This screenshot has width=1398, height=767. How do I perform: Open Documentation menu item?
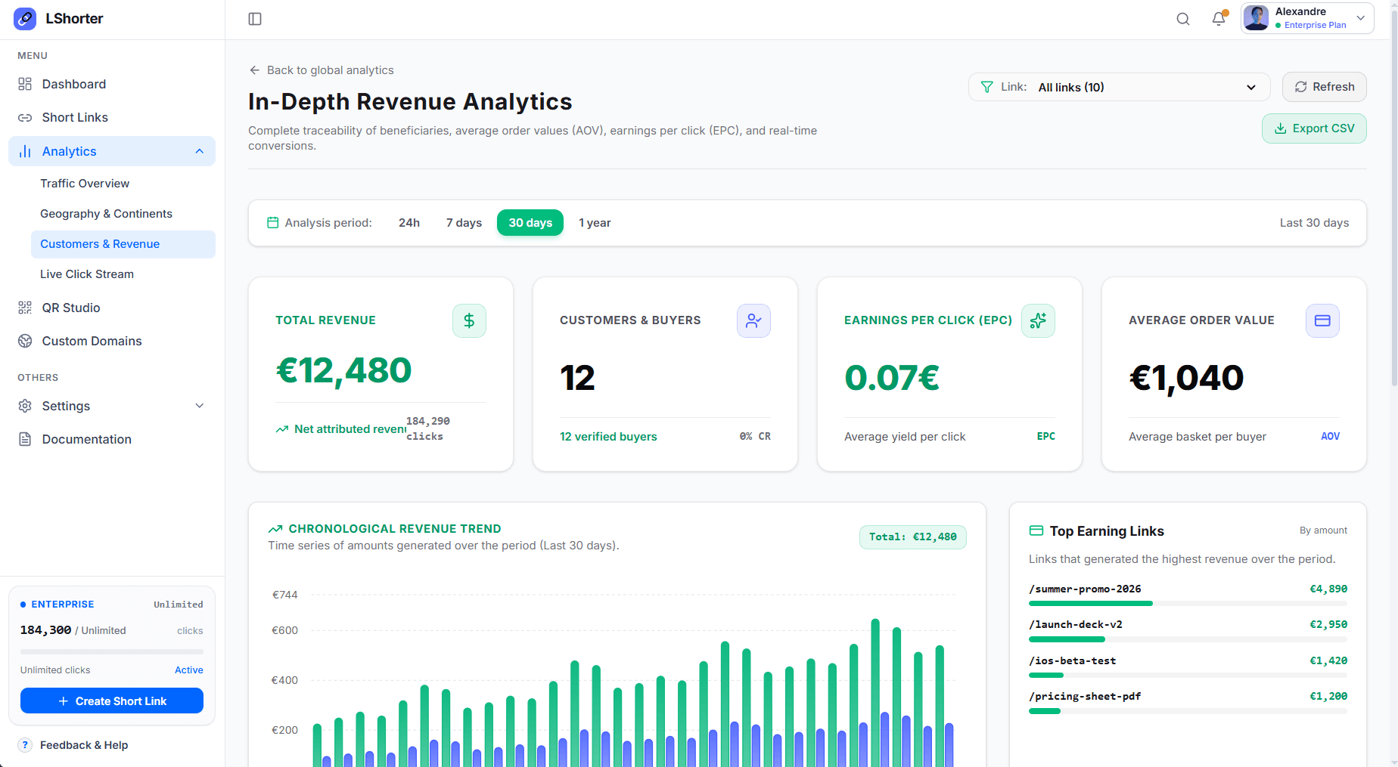112,439
